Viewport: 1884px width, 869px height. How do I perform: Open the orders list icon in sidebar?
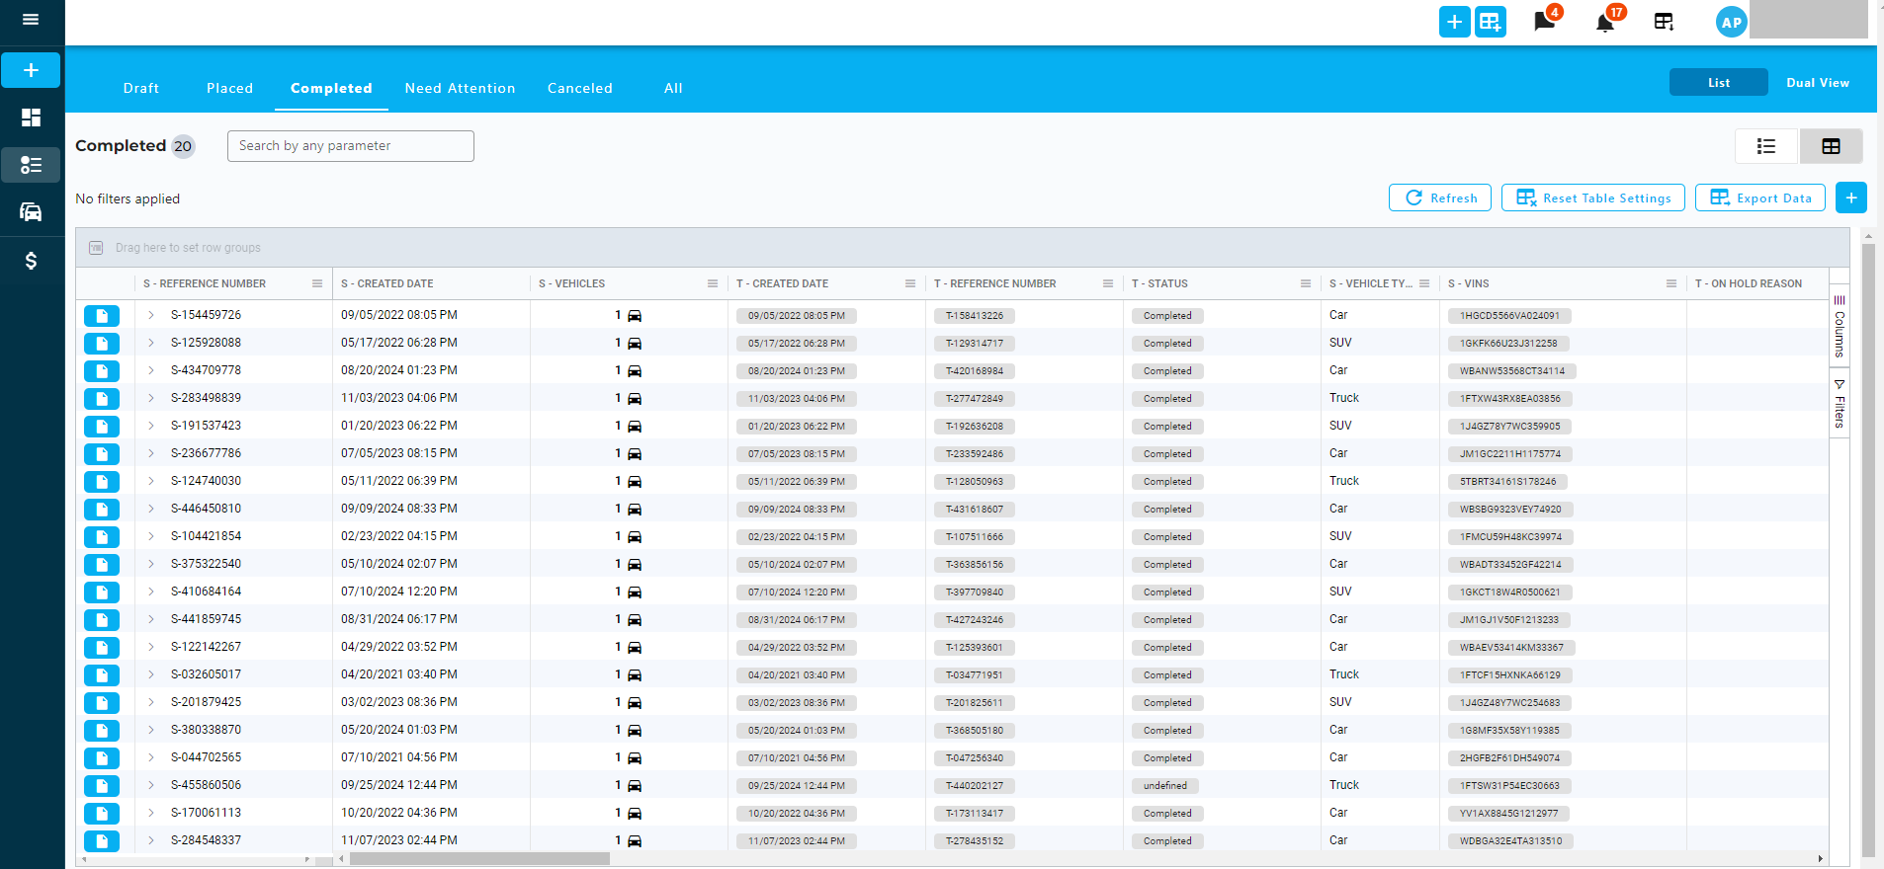31,165
